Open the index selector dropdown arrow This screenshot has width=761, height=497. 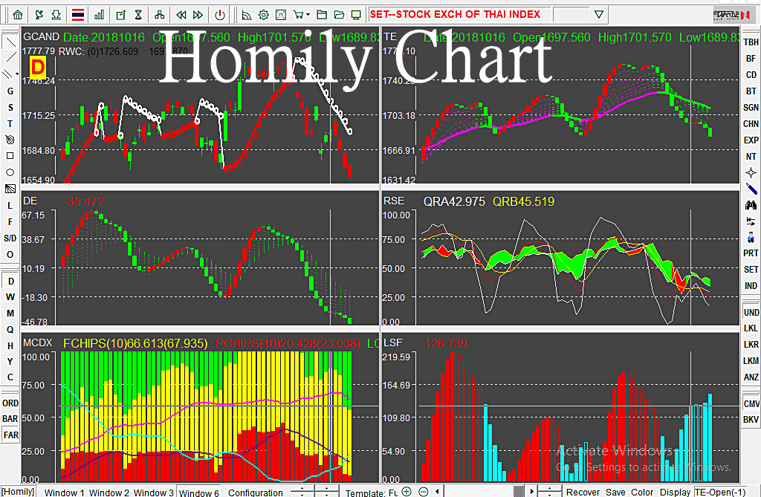coord(600,13)
